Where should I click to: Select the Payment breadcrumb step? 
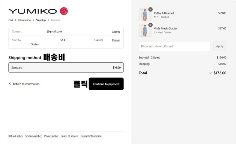(x=56, y=20)
